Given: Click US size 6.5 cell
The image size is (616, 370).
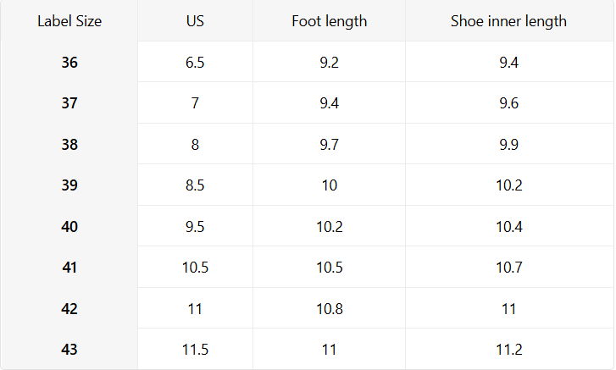Looking at the screenshot, I should (195, 62).
